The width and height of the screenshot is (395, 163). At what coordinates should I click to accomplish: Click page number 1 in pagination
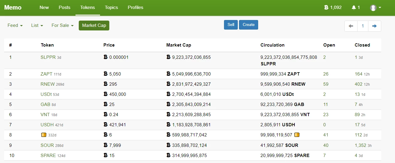363,26
